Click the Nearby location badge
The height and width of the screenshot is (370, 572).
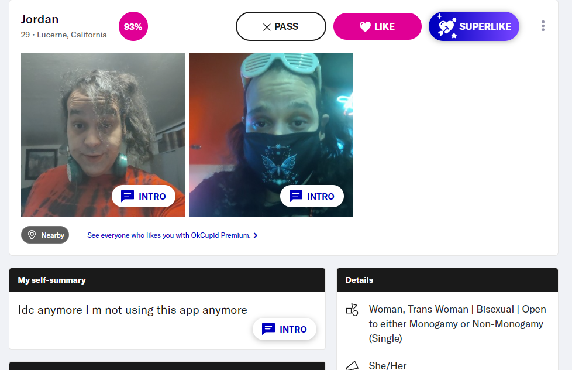point(45,235)
